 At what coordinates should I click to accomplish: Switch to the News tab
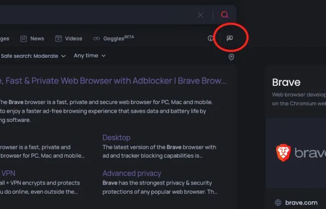pos(32,38)
